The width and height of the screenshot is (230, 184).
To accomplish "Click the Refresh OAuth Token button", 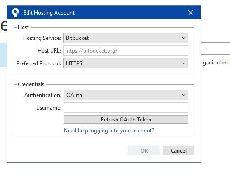I will click(126, 120).
